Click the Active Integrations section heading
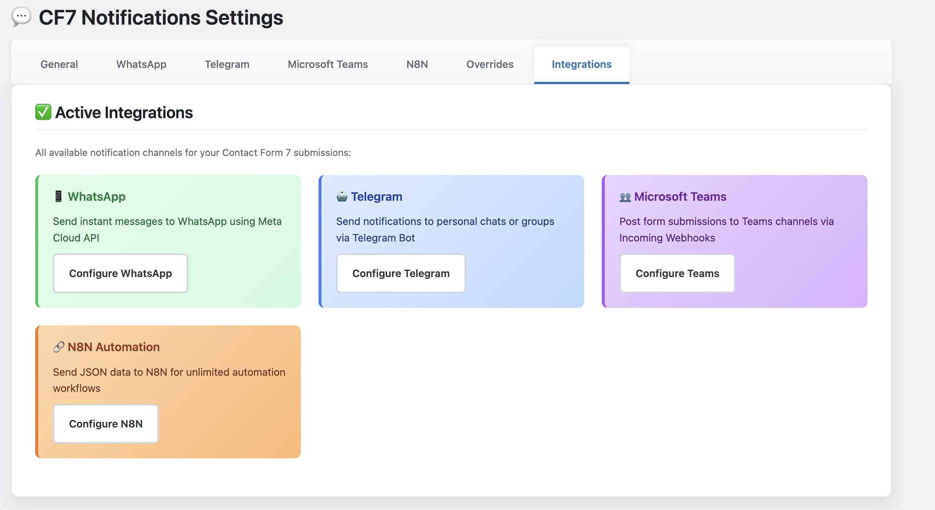935x510 pixels. tap(124, 113)
